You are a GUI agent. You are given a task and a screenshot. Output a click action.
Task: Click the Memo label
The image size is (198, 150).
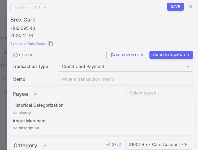(x=19, y=79)
